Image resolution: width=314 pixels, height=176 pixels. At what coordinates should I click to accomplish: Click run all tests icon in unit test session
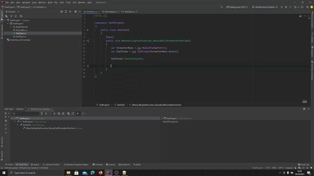point(5,113)
